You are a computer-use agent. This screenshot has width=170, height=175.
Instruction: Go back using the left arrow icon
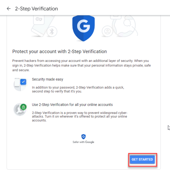tap(9, 9)
